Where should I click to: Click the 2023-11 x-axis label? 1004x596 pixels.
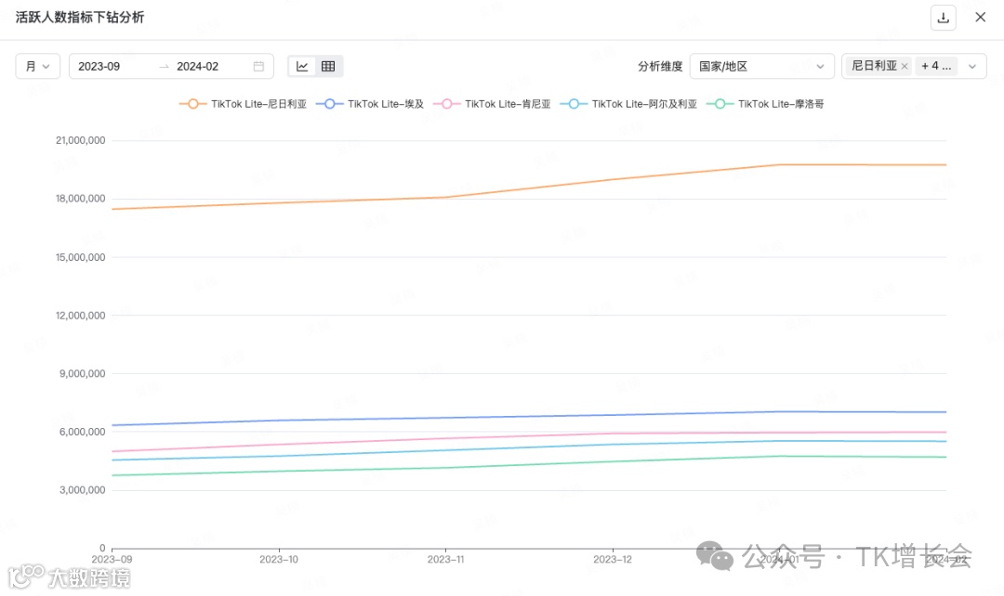445,559
